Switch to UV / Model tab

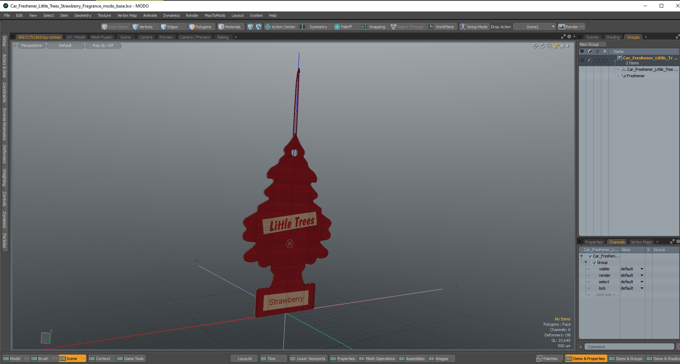click(76, 37)
